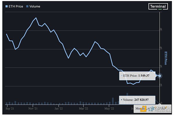This screenshot has height=115, width=174.
Task: Click the ETH Price 1 549.37 tooltip
Action: tap(137, 76)
